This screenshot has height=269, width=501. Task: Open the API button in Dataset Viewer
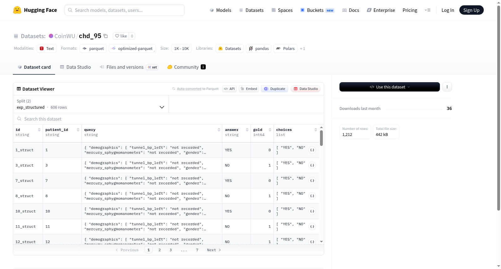(229, 89)
